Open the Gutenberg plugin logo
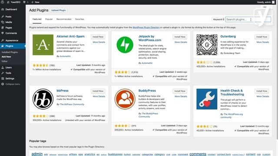 click(207, 45)
